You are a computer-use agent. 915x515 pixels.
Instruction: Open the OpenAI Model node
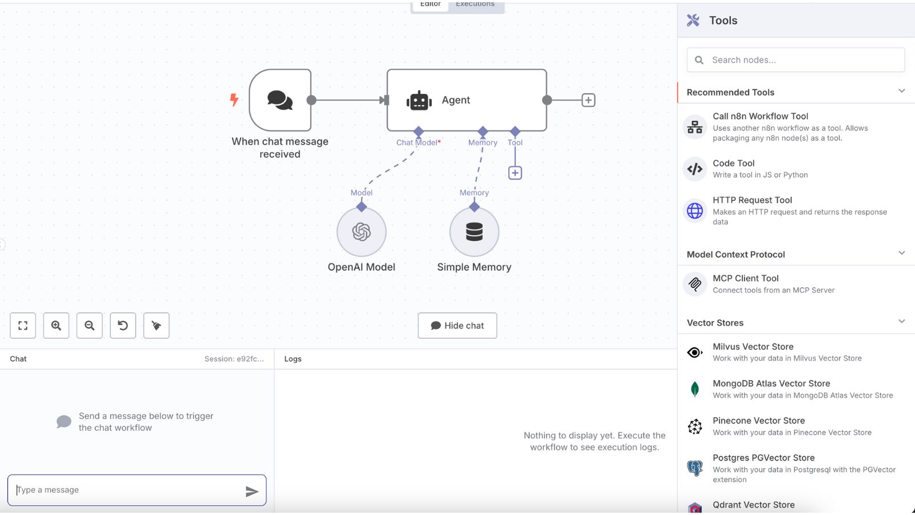point(361,232)
